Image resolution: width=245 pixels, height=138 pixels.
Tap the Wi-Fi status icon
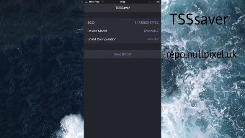coord(103,2)
